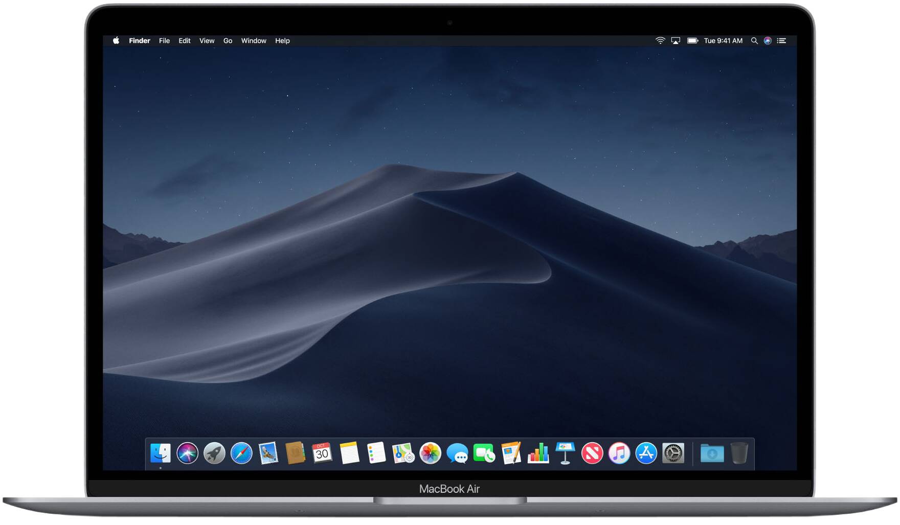Screen dimensions: 900x525
Task: Show battery status menu
Action: [x=693, y=41]
